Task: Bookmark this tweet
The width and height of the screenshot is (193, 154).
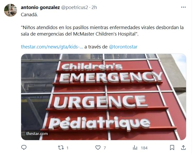Action: [x=172, y=148]
